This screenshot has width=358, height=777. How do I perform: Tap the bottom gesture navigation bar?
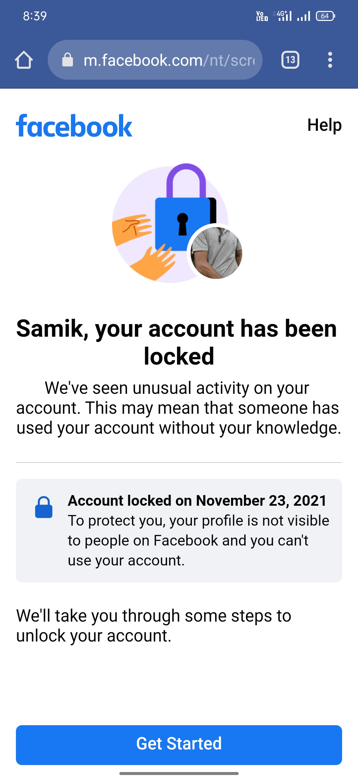point(179,773)
